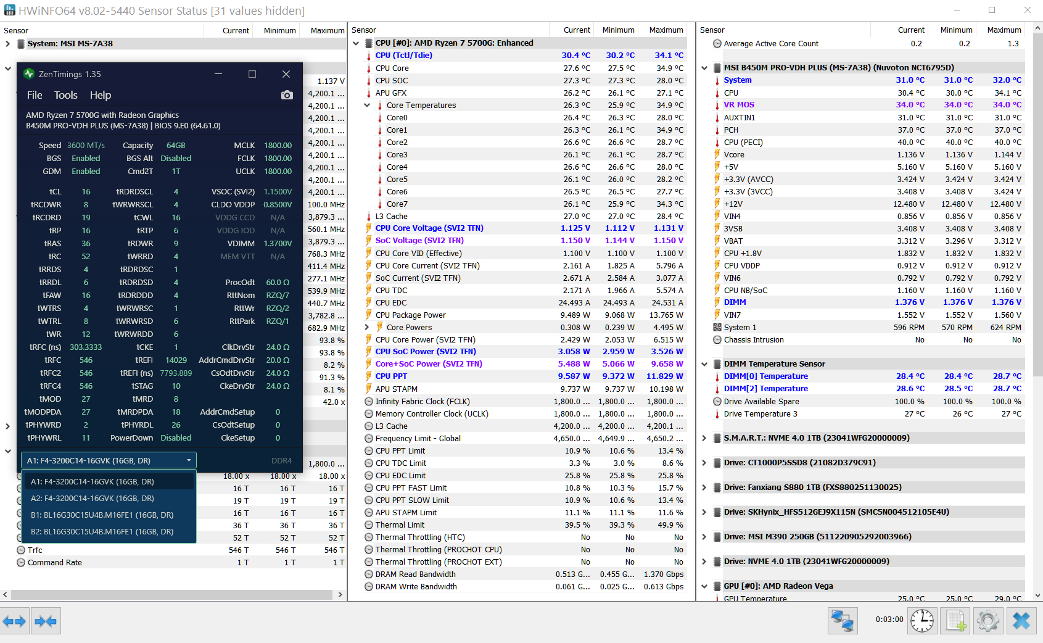Viewport: 1043px width, 643px height.
Task: Click the 0:03:00 elapsed time readout
Action: pyautogui.click(x=889, y=620)
